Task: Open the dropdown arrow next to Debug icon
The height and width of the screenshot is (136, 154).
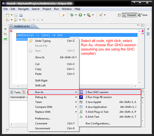Action: [76, 15]
